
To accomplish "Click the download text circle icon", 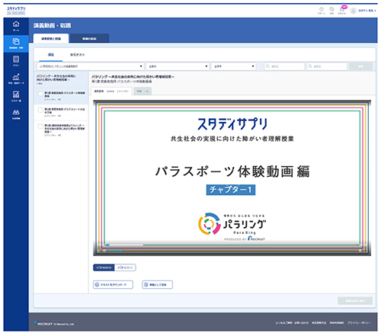I will (x=97, y=285).
